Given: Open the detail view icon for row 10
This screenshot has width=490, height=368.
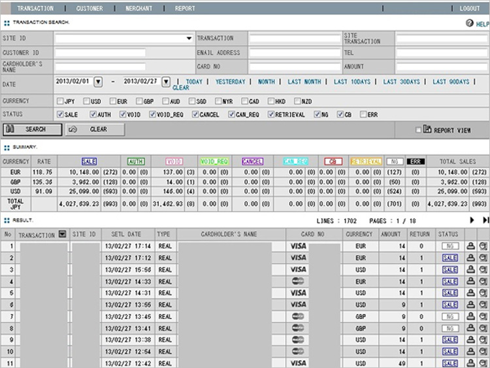Looking at the screenshot, I should [x=483, y=352].
